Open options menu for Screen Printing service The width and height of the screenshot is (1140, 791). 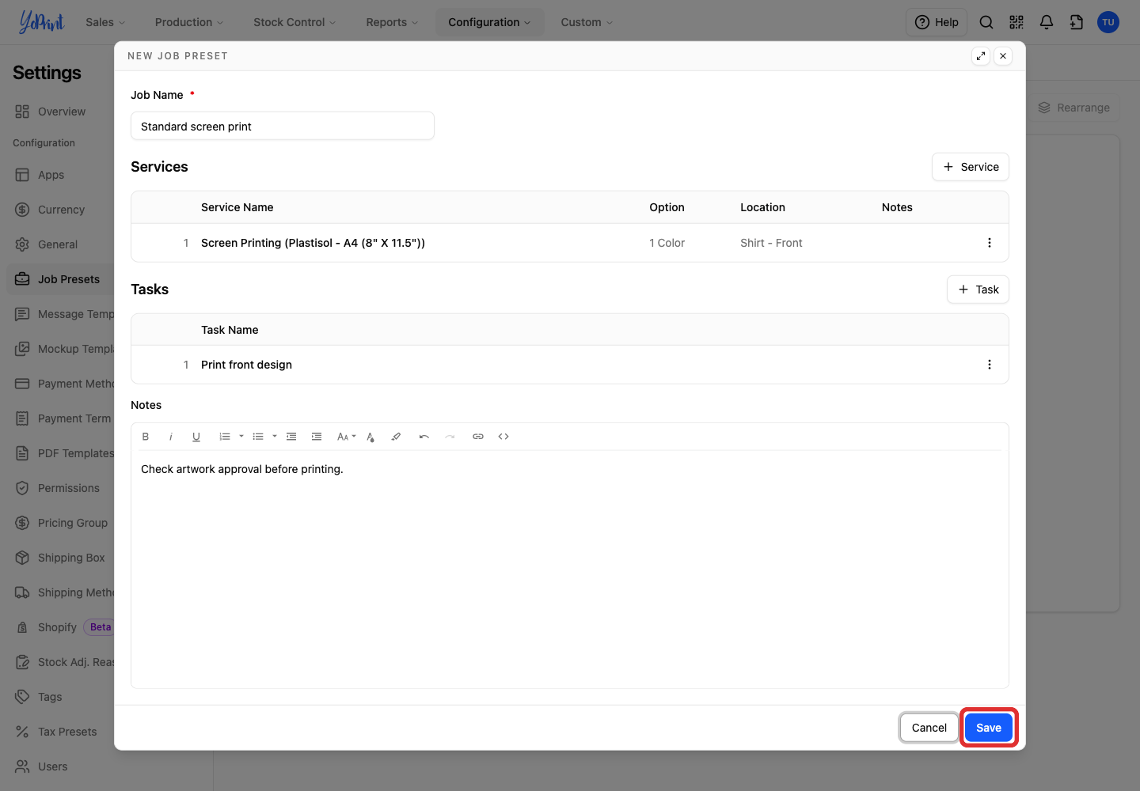pyautogui.click(x=990, y=243)
